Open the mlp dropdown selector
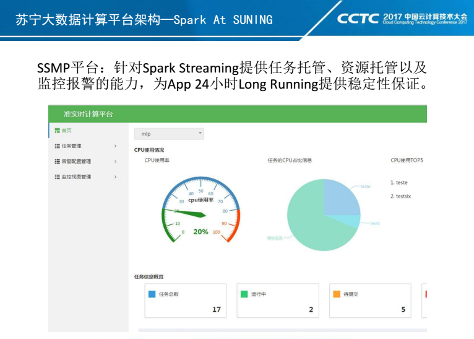The height and width of the screenshot is (339, 474). click(169, 134)
